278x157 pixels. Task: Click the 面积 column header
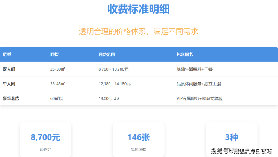(54, 54)
